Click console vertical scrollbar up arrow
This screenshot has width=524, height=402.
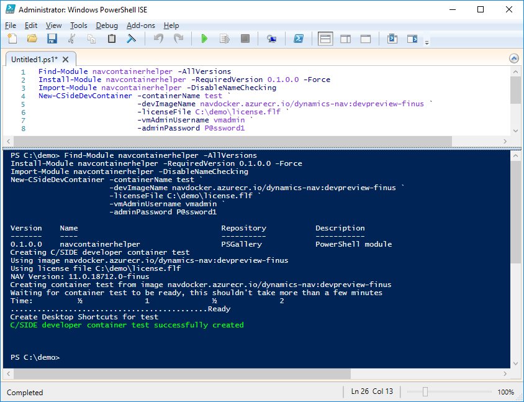tap(515, 155)
